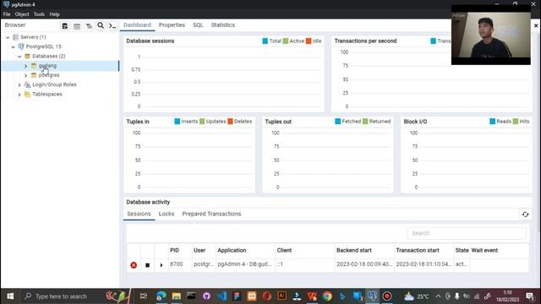The image size is (541, 304).
Task: Open the Help menu
Action: click(54, 14)
